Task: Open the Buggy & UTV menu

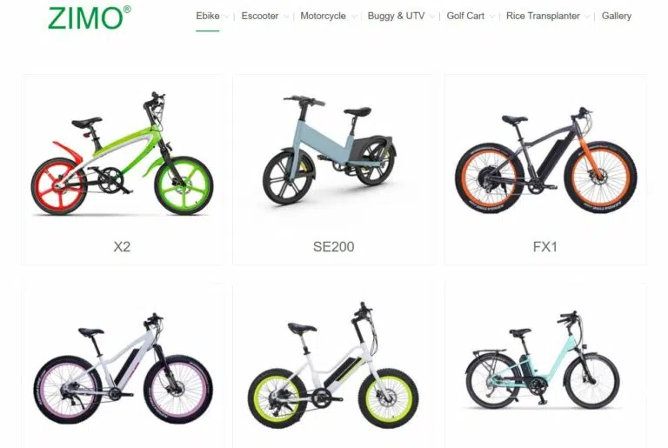Action: [396, 17]
